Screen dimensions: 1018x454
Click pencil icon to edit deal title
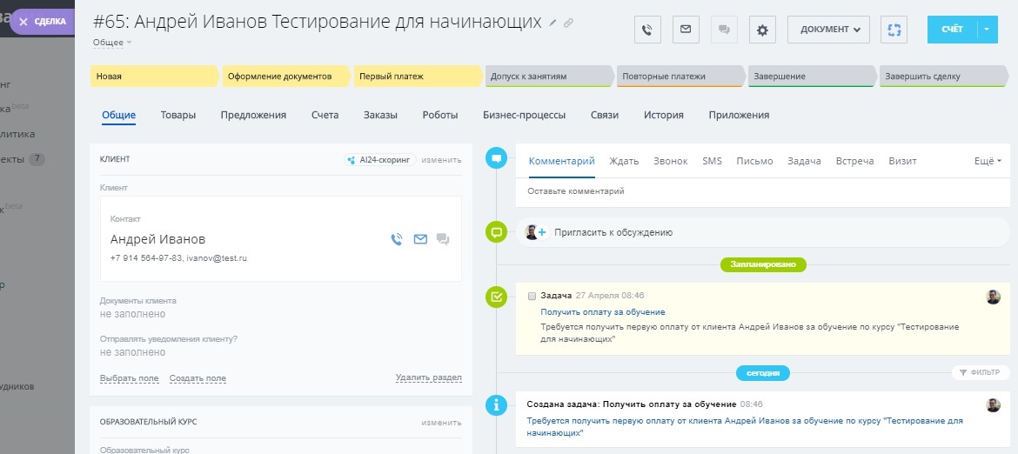click(553, 23)
